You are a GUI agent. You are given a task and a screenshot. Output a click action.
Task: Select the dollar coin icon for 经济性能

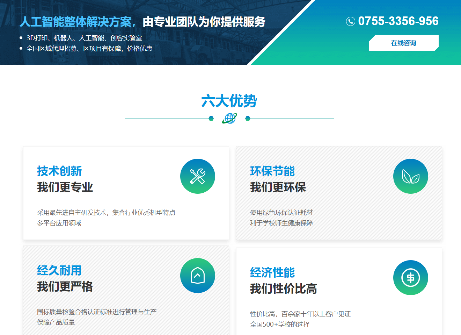point(410,277)
